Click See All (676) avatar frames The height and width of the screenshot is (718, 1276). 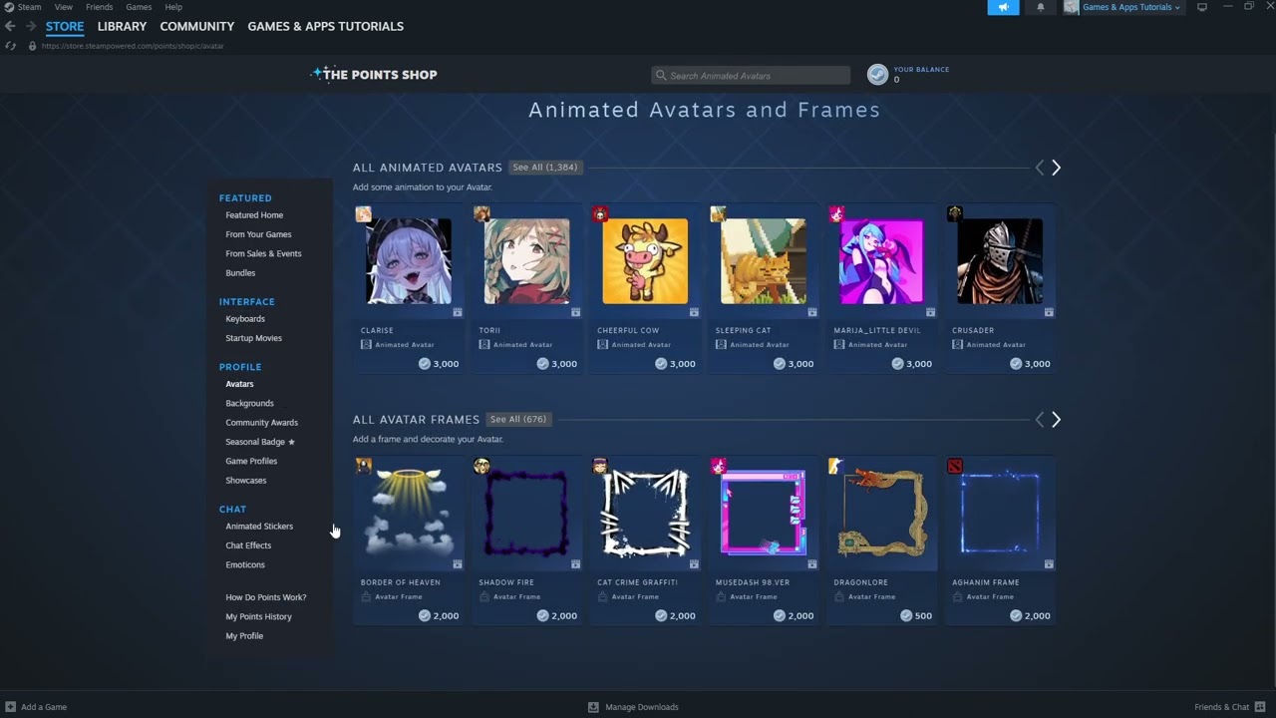518,420
